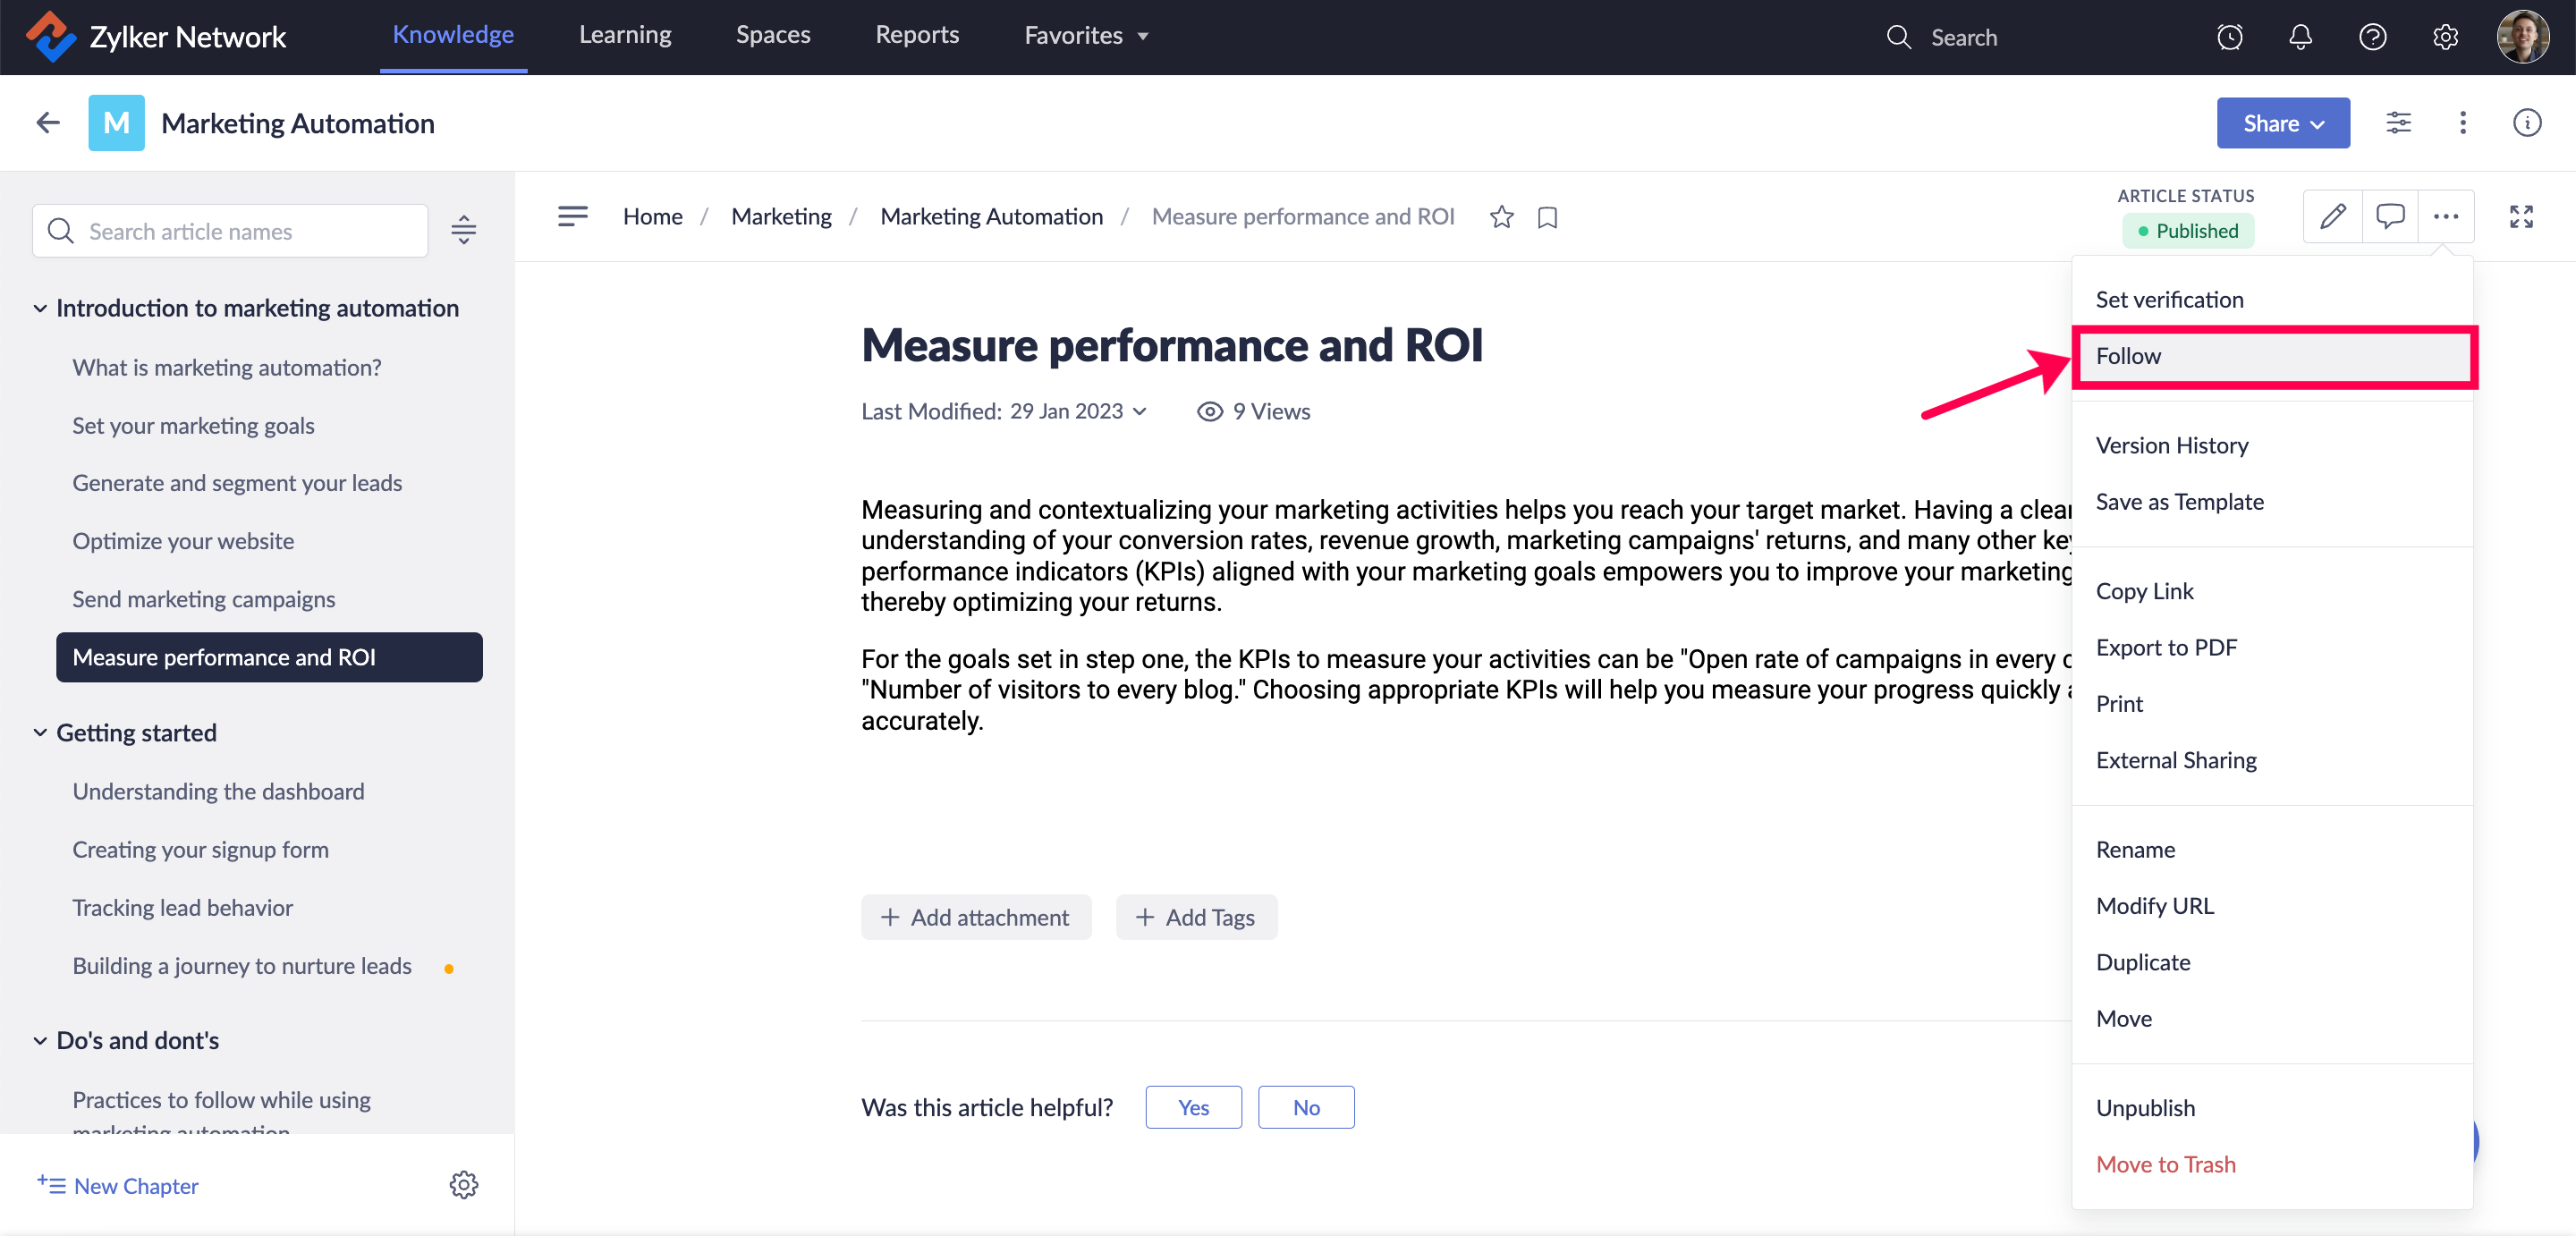Image resolution: width=2576 pixels, height=1236 pixels.
Task: Collapse the Getting started chapter
Action: (x=40, y=732)
